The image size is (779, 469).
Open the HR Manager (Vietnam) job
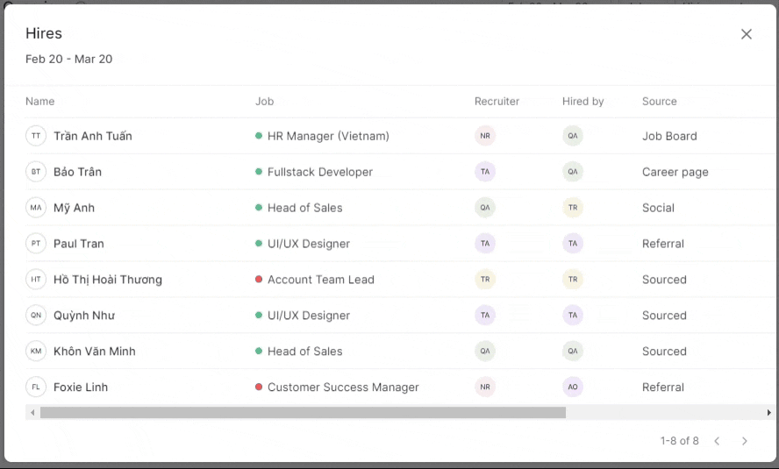pyautogui.click(x=328, y=136)
